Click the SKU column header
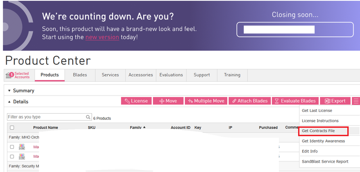Image resolution: width=360 pixels, height=172 pixels. 92,127
